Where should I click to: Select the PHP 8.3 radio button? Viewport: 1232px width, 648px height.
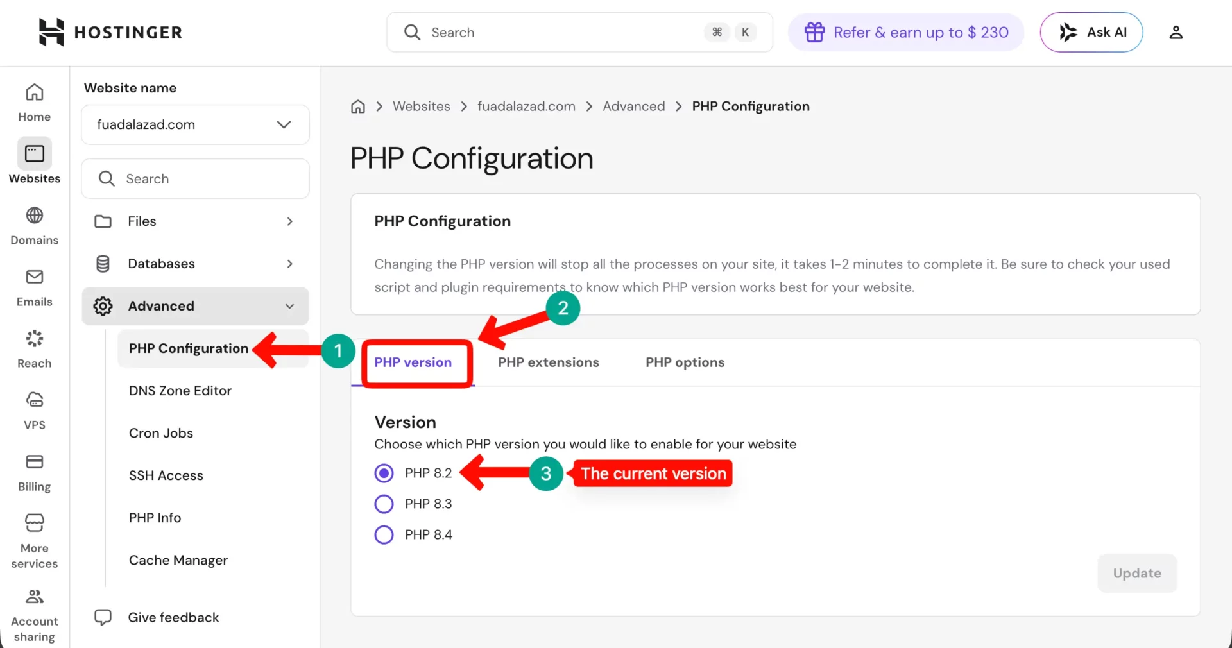click(384, 504)
